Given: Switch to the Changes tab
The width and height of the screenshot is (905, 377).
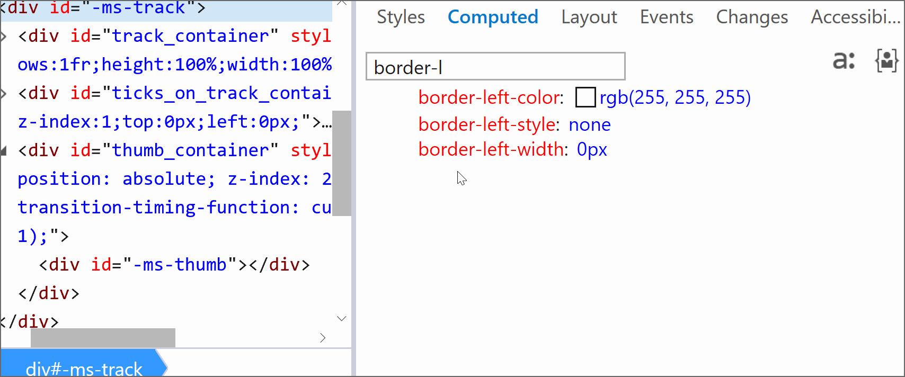Looking at the screenshot, I should tap(751, 17).
